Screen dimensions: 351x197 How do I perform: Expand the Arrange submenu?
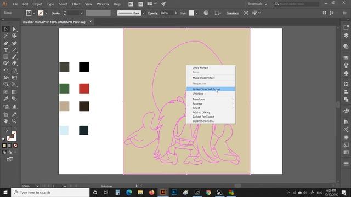pyautogui.click(x=211, y=103)
